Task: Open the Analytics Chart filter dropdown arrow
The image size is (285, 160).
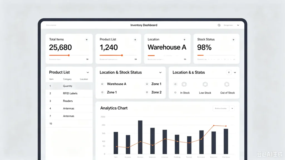Action: click(x=232, y=108)
